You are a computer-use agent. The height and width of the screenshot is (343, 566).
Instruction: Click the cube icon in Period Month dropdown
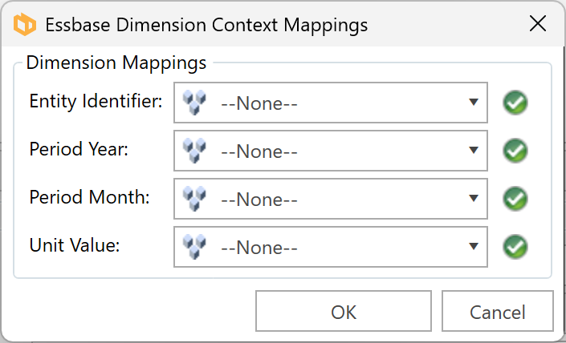(194, 197)
